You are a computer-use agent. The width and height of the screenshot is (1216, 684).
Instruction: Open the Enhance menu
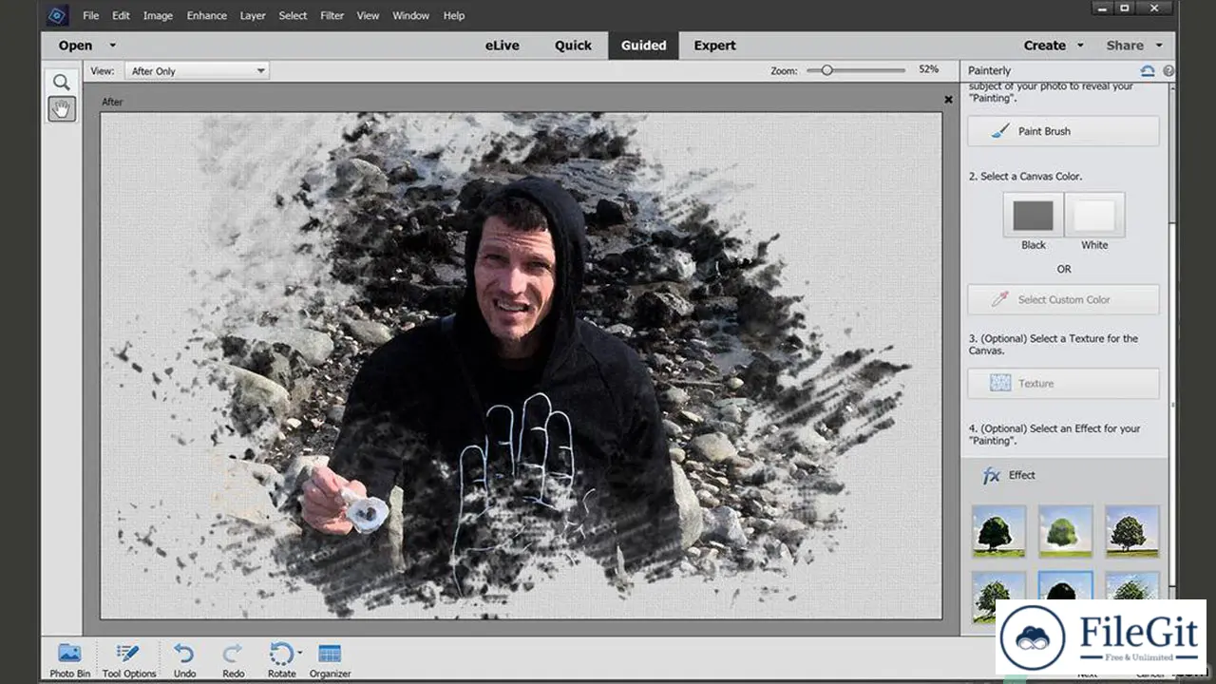pos(206,15)
